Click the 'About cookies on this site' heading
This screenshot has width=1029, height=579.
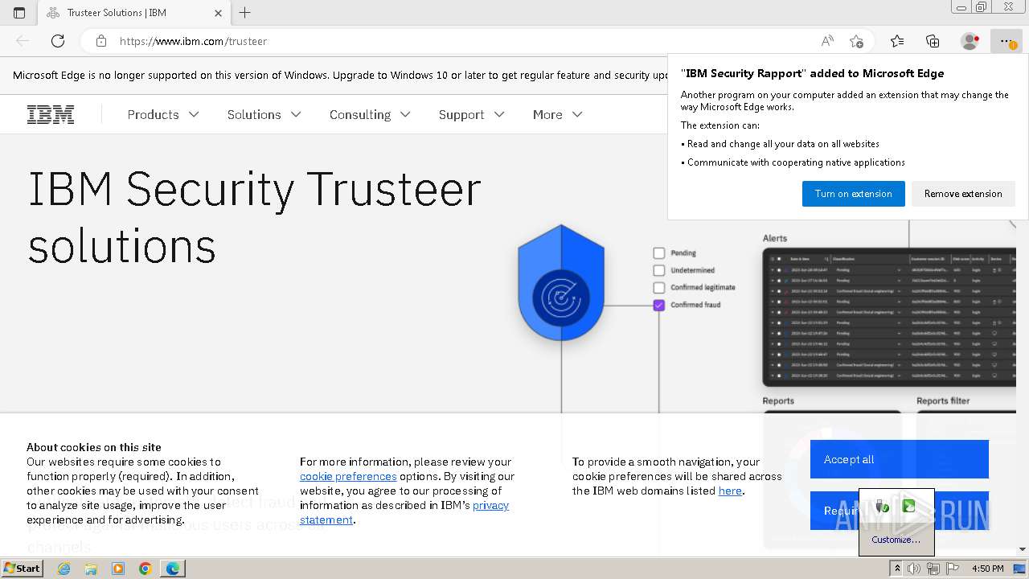[x=94, y=447]
